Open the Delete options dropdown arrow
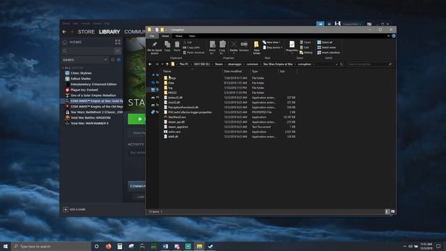Image resolution: width=446 pixels, height=251 pixels. point(233,53)
